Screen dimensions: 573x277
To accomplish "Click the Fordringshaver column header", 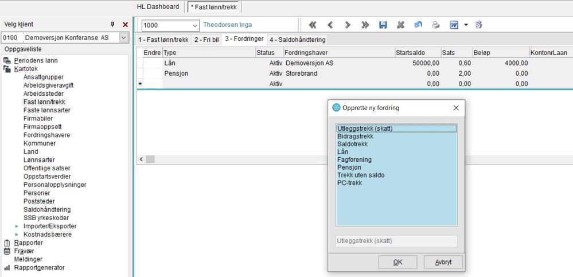I will click(339, 53).
